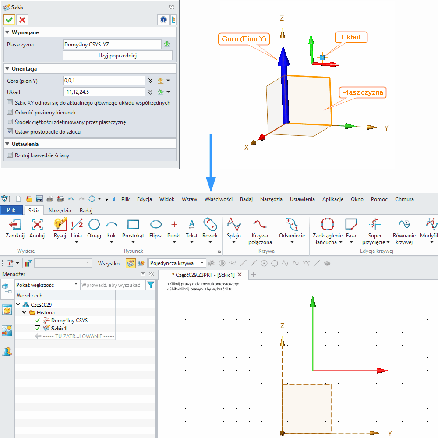The height and width of the screenshot is (438, 438).
Task: Uncheck Ustaw prostopadle do szkicu
Action: (x=11, y=131)
